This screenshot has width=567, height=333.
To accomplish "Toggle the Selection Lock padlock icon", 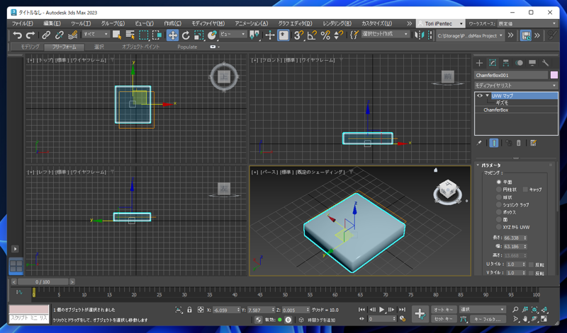I will 189,310.
